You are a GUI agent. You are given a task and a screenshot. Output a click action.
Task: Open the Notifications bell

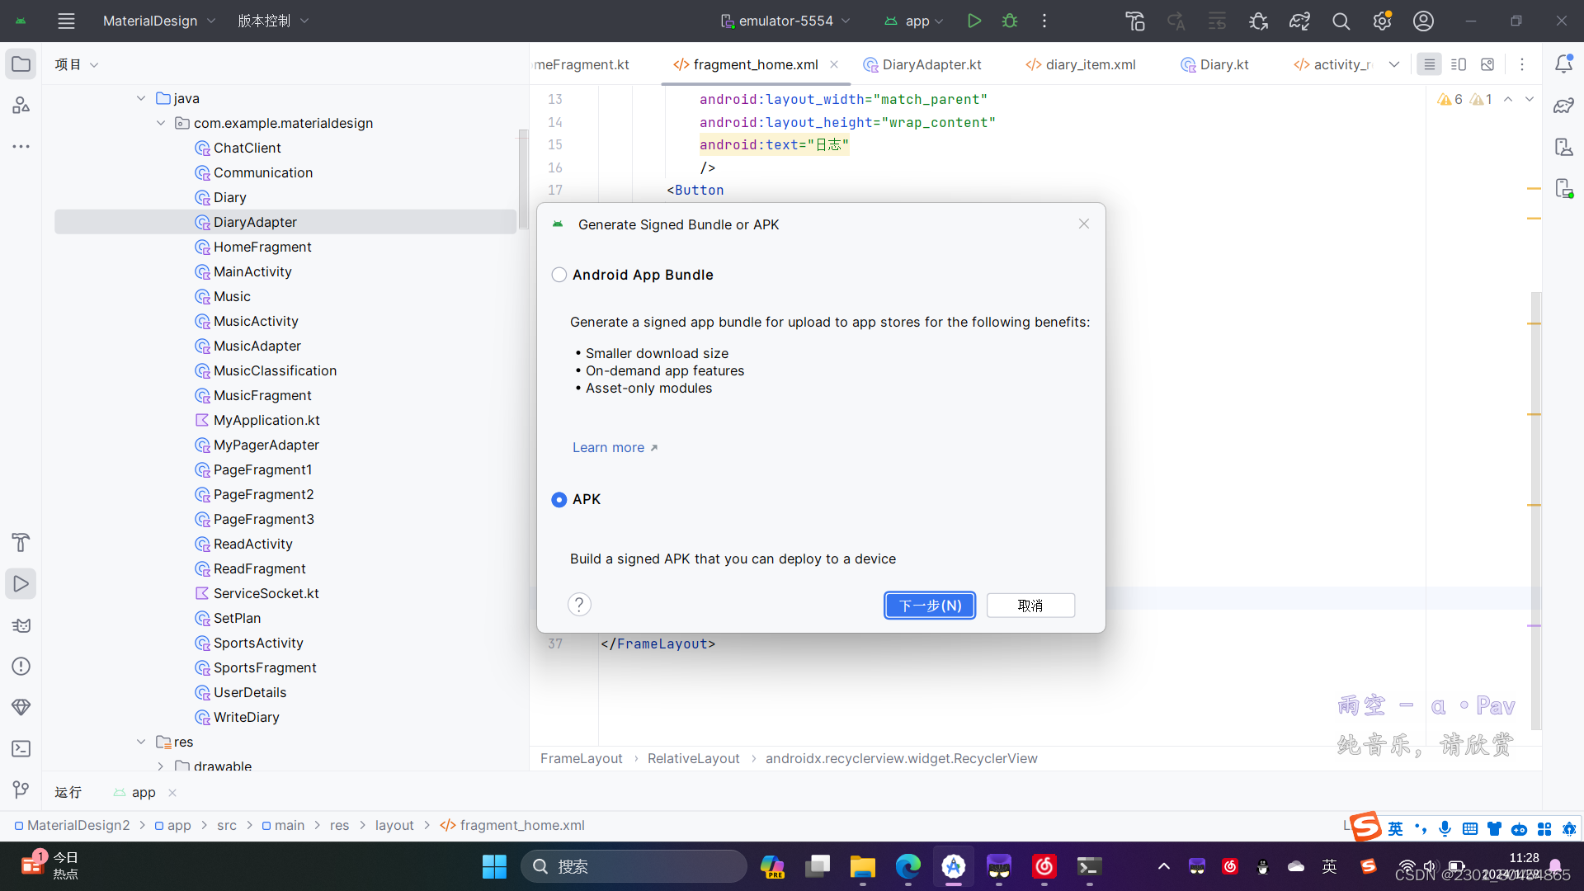point(1565,64)
